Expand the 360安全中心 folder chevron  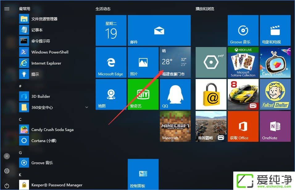[86, 107]
